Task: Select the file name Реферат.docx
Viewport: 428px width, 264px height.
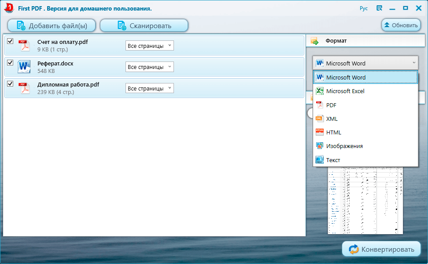Action: click(55, 63)
